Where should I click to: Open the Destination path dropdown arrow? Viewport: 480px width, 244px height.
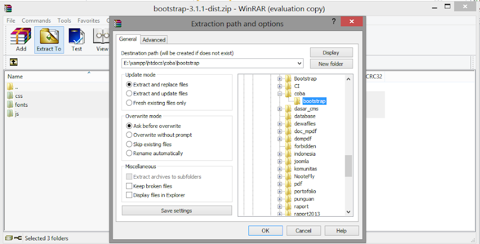[299, 63]
